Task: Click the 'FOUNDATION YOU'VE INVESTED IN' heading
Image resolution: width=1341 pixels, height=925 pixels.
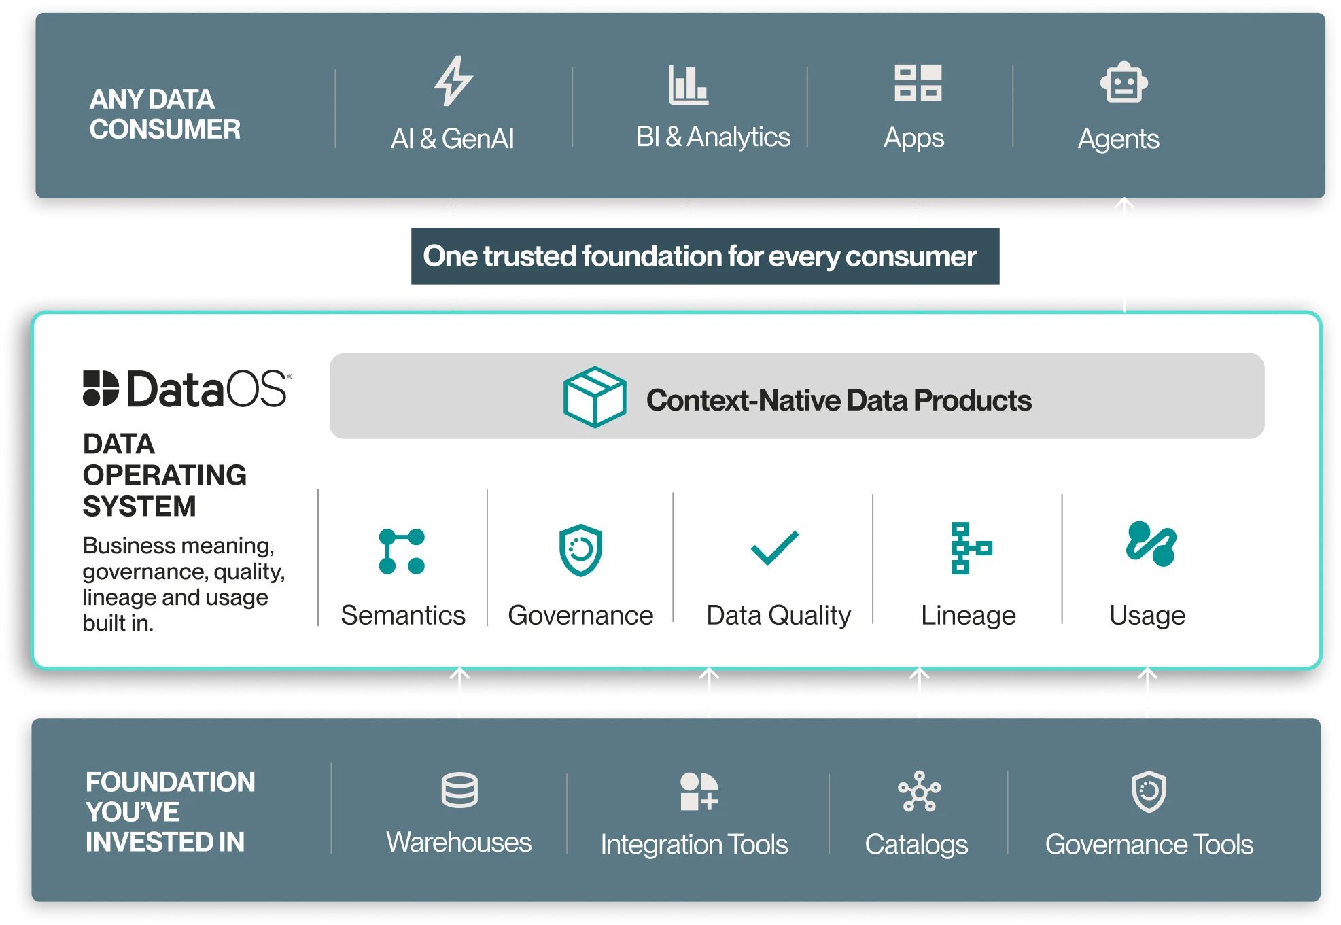Action: pyautogui.click(x=170, y=811)
